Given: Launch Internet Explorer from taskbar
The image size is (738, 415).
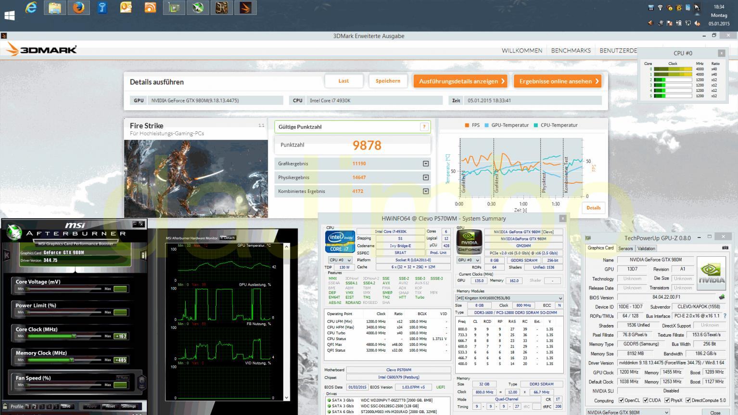Looking at the screenshot, I should click(x=31, y=8).
